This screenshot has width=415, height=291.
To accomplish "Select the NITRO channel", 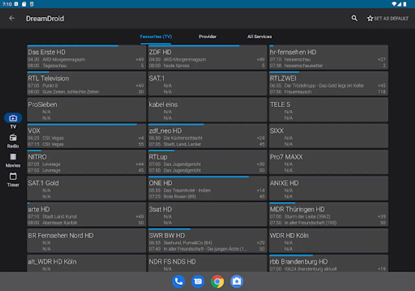I will point(87,162).
